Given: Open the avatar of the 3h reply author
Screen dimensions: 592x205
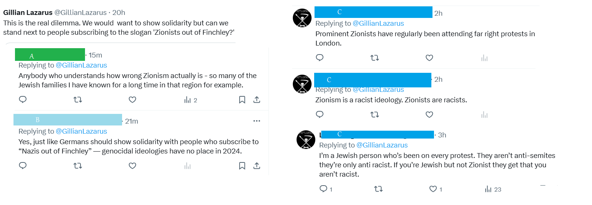Looking at the screenshot, I should 306,140.
